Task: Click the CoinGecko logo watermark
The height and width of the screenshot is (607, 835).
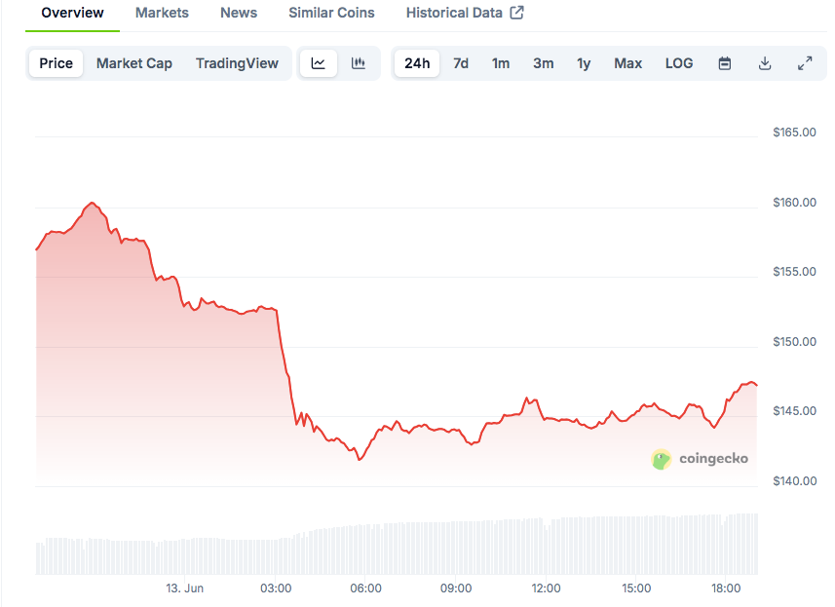Action: click(700, 458)
